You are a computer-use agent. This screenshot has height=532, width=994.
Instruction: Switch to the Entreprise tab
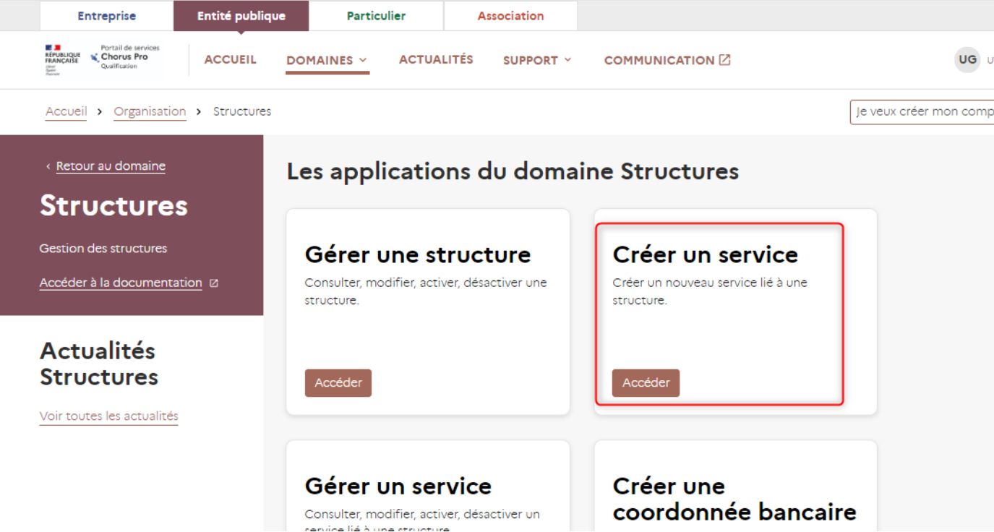(x=106, y=16)
